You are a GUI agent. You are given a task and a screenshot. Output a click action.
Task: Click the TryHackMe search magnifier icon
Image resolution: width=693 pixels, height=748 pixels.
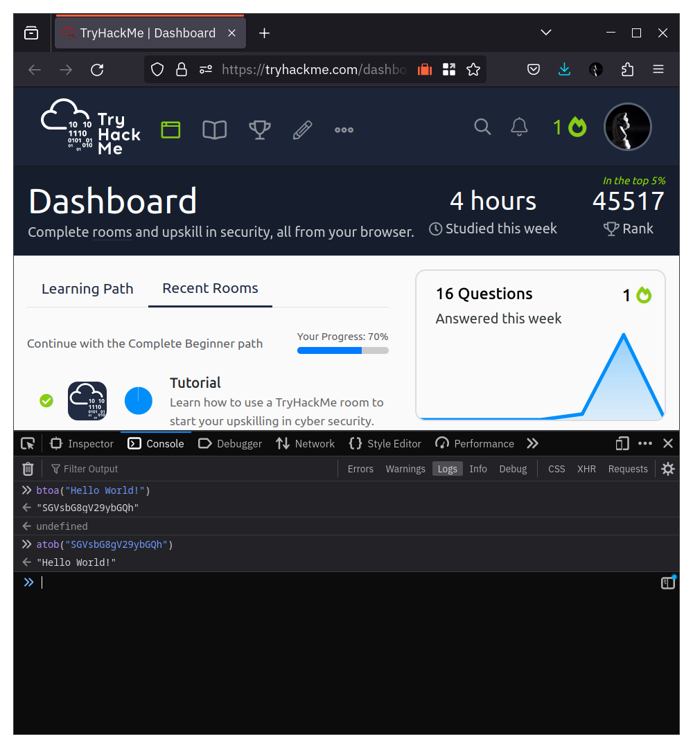(x=482, y=127)
